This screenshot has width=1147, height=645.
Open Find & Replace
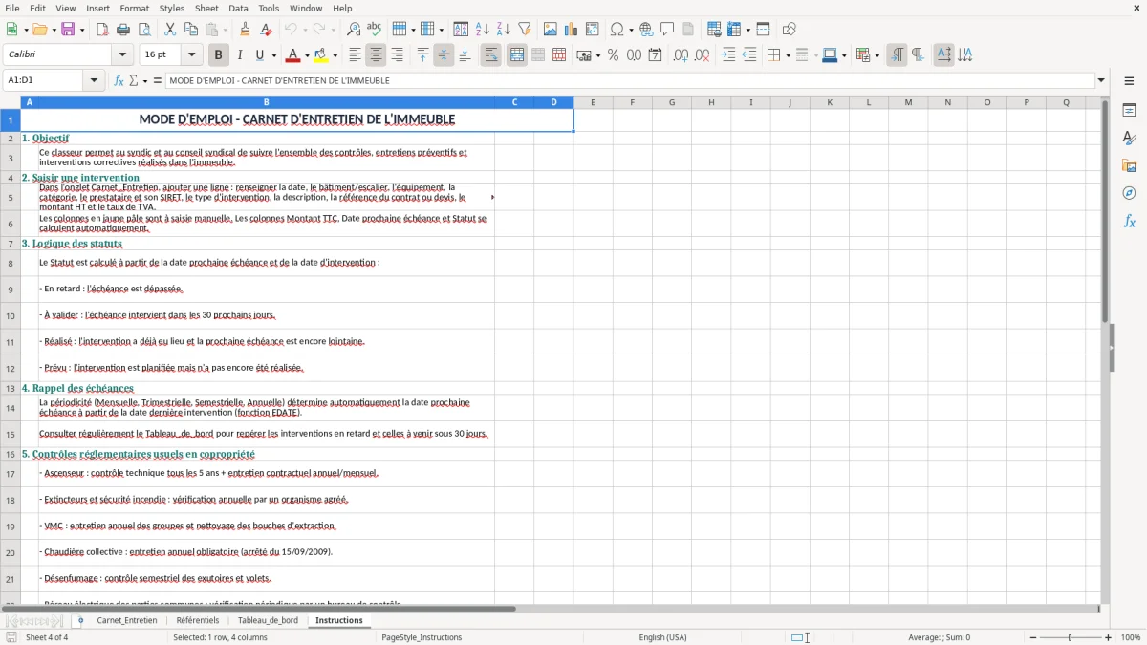(354, 30)
